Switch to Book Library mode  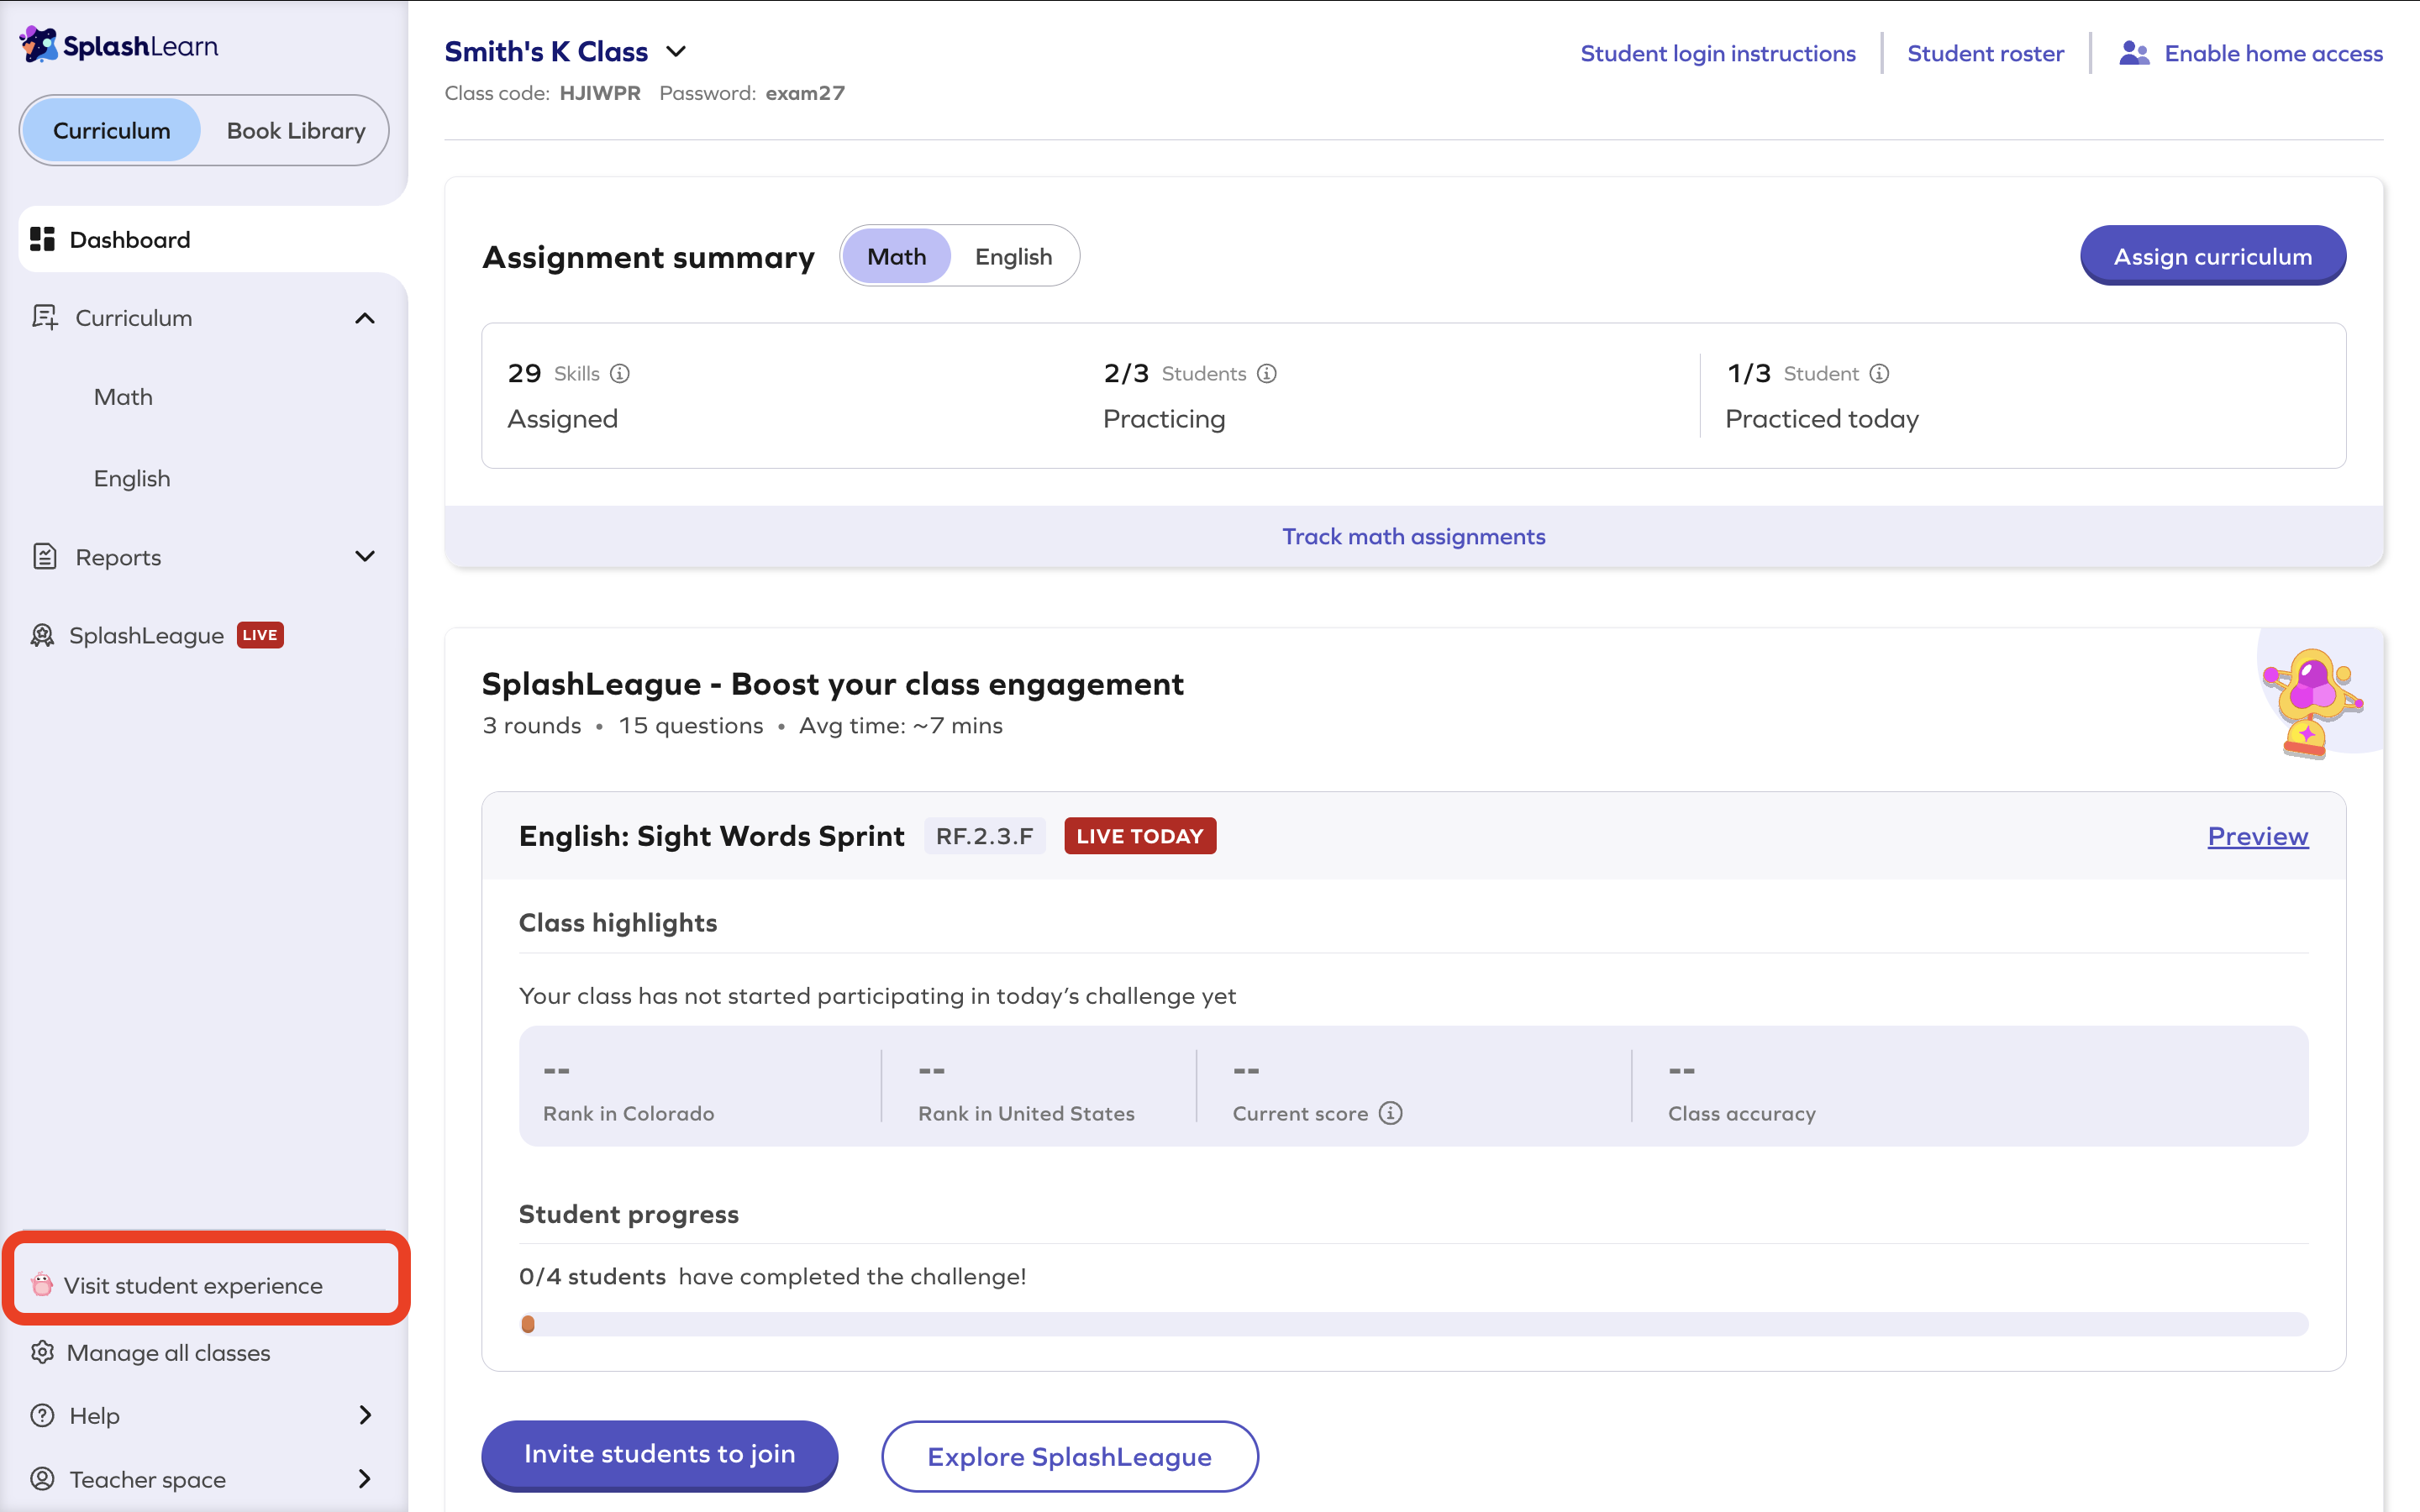(296, 130)
